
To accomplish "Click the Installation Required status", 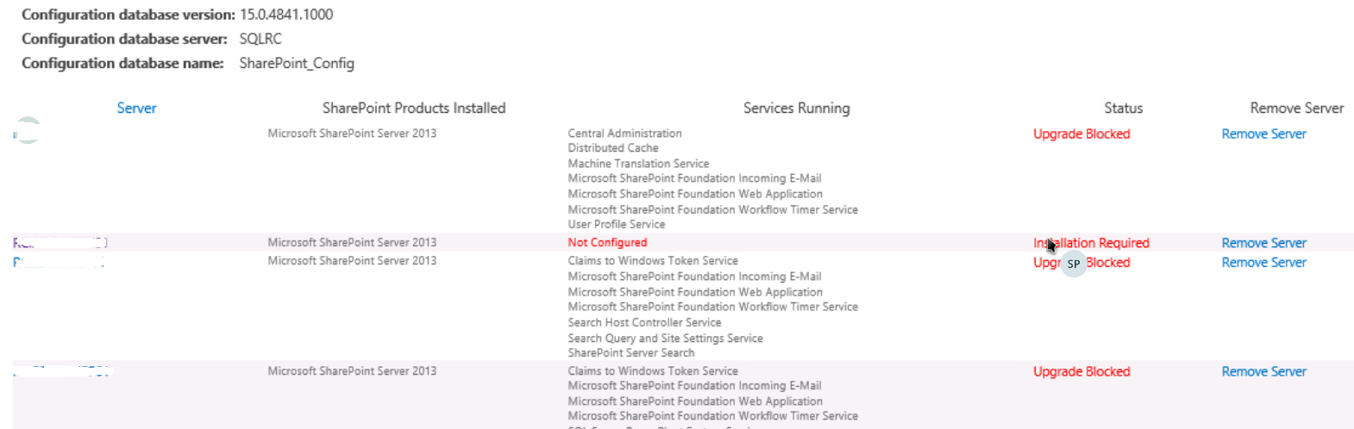I will (1091, 243).
